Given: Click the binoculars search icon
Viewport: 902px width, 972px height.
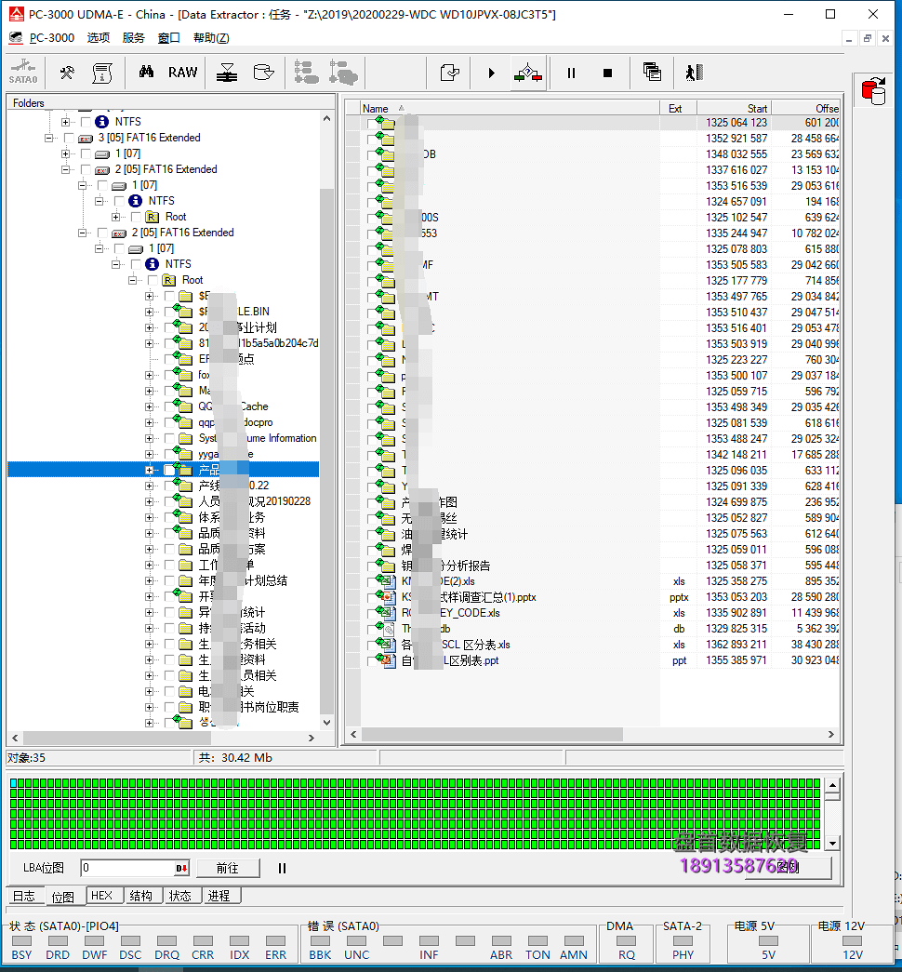Looking at the screenshot, I should (x=146, y=72).
